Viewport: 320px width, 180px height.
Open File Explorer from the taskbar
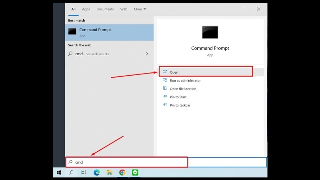pos(109,173)
